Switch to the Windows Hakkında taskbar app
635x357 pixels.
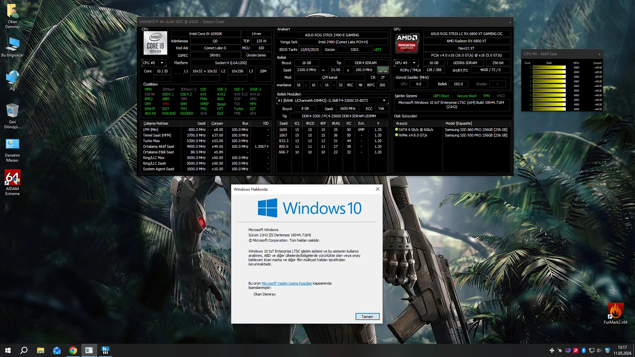[x=89, y=350]
